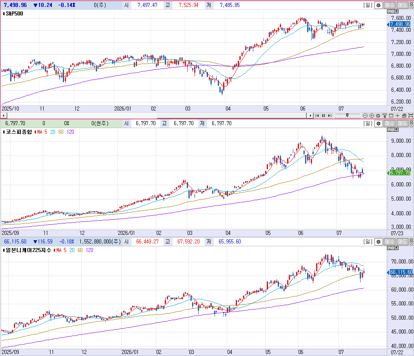Close the 코스피종합 chart pane

pos(412,125)
